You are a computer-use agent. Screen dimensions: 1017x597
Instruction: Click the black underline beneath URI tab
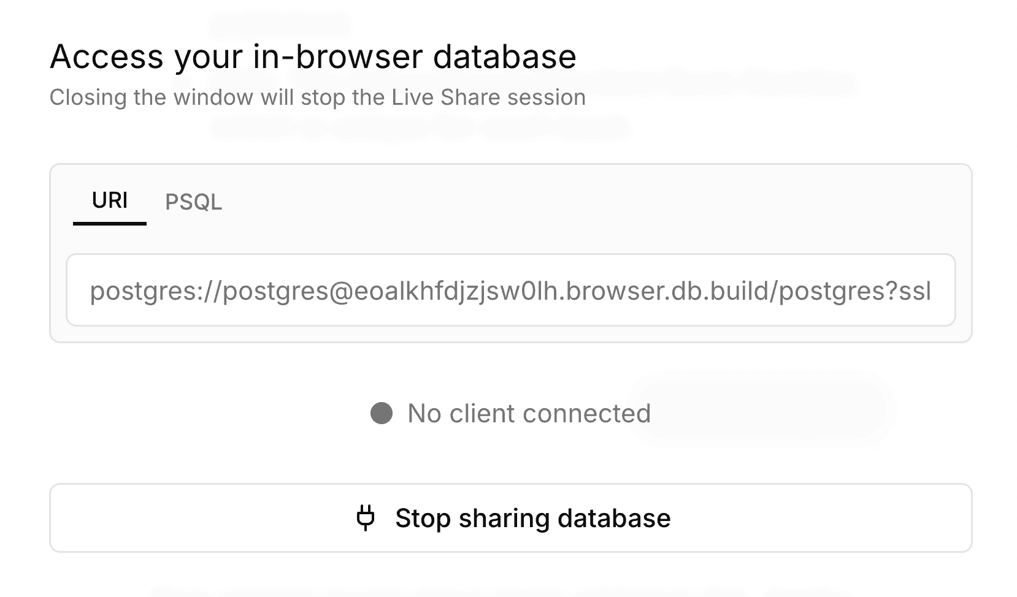point(110,224)
